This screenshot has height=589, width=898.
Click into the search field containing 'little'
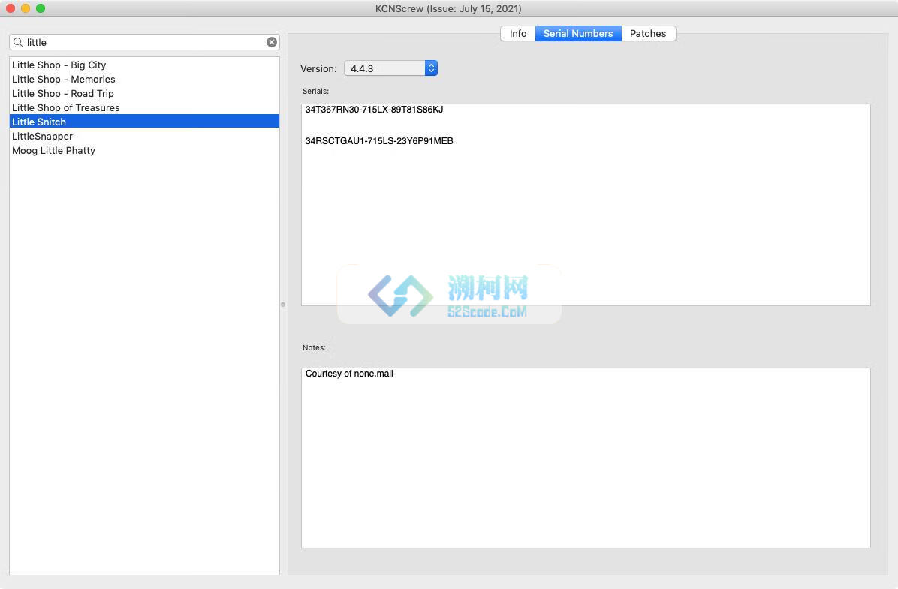click(x=144, y=42)
